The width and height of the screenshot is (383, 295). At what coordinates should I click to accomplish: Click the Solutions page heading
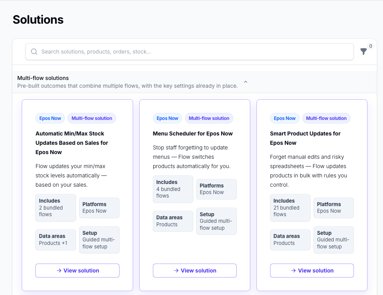coord(38,20)
